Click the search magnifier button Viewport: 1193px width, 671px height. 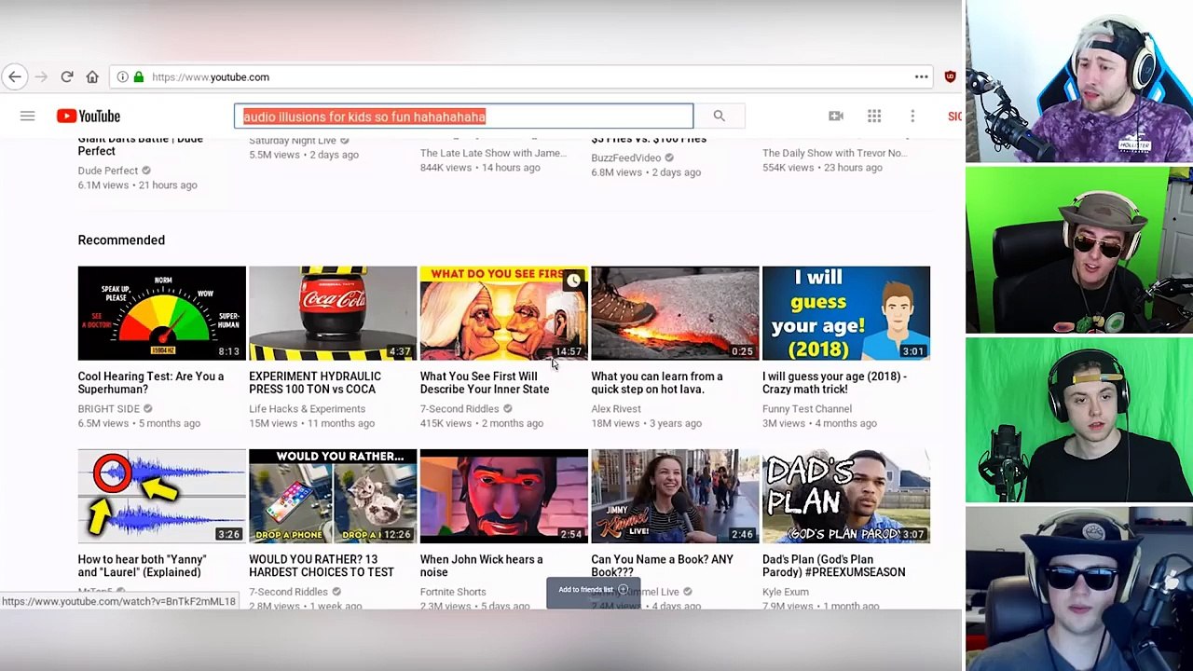tap(719, 116)
